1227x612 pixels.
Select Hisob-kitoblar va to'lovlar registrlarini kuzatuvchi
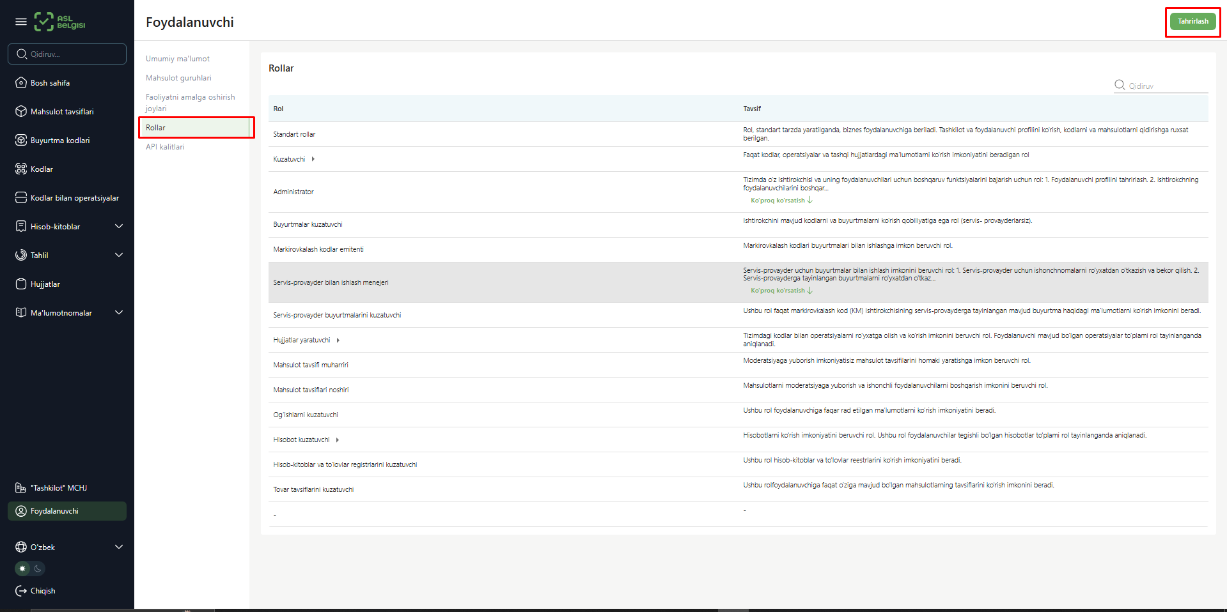[738, 464]
